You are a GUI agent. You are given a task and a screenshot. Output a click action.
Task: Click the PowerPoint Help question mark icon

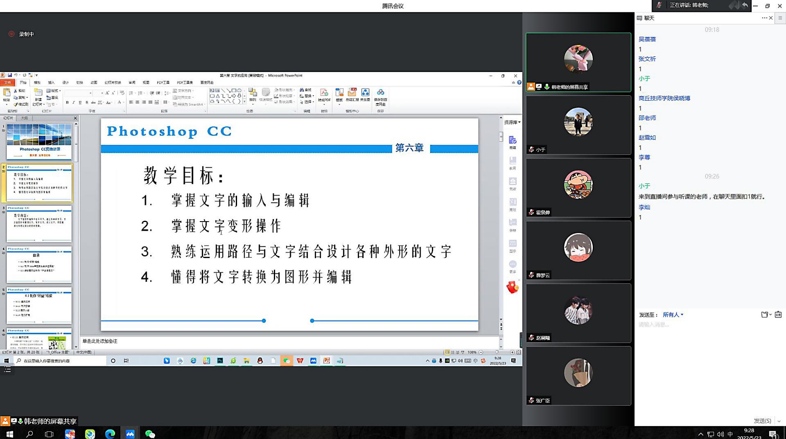coord(519,82)
